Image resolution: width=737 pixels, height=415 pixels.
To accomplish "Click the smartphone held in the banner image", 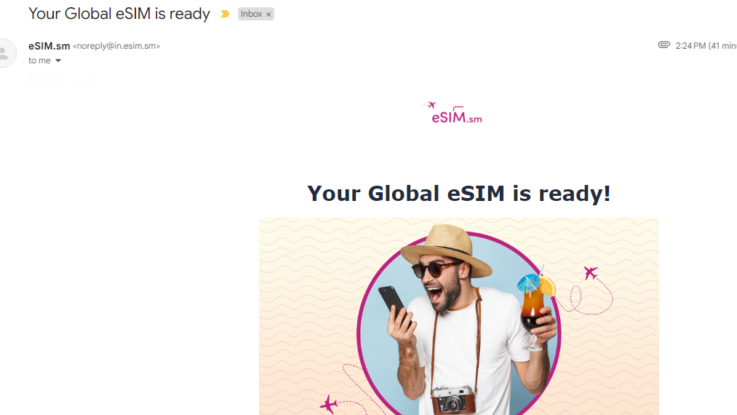I will tap(394, 304).
